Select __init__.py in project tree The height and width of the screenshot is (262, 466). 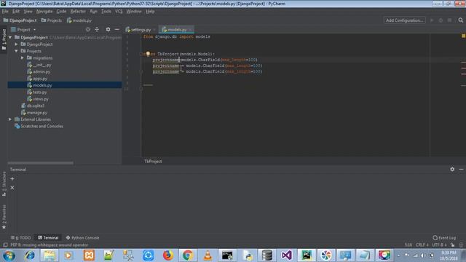tap(39, 65)
